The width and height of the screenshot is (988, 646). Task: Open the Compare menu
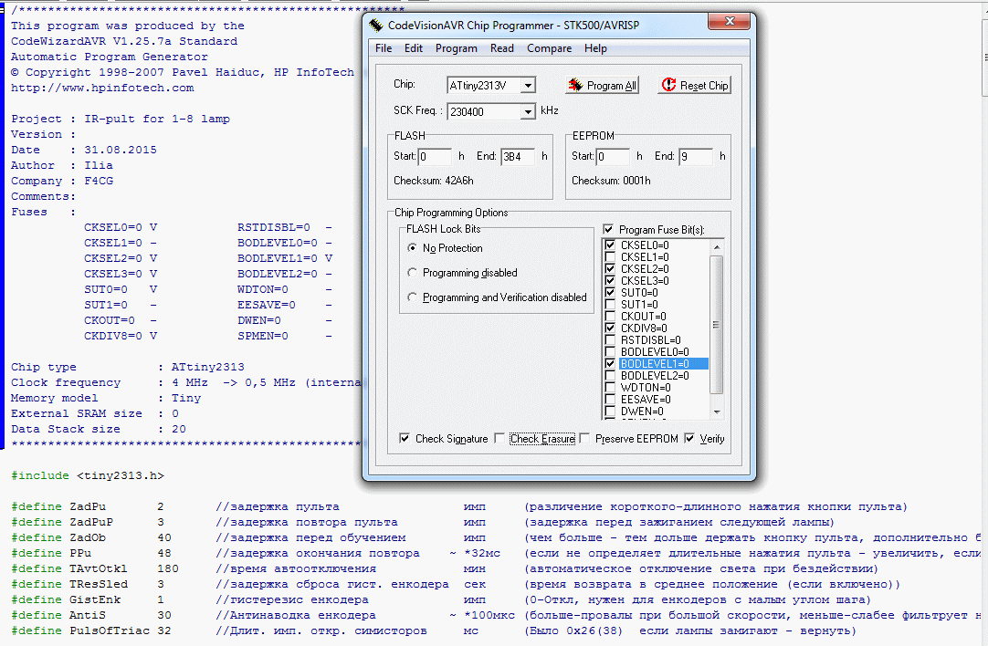(x=549, y=48)
